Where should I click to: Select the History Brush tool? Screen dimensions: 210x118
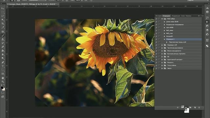[3, 43]
